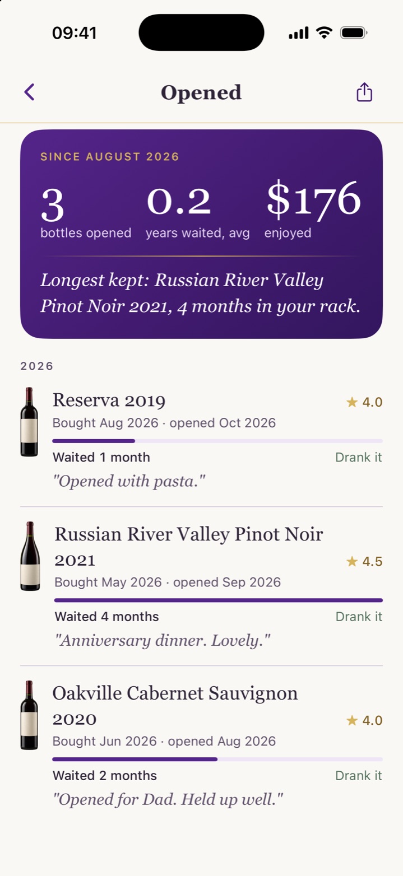403x876 pixels.
Task: Open the share icon in header
Action: coord(364,92)
